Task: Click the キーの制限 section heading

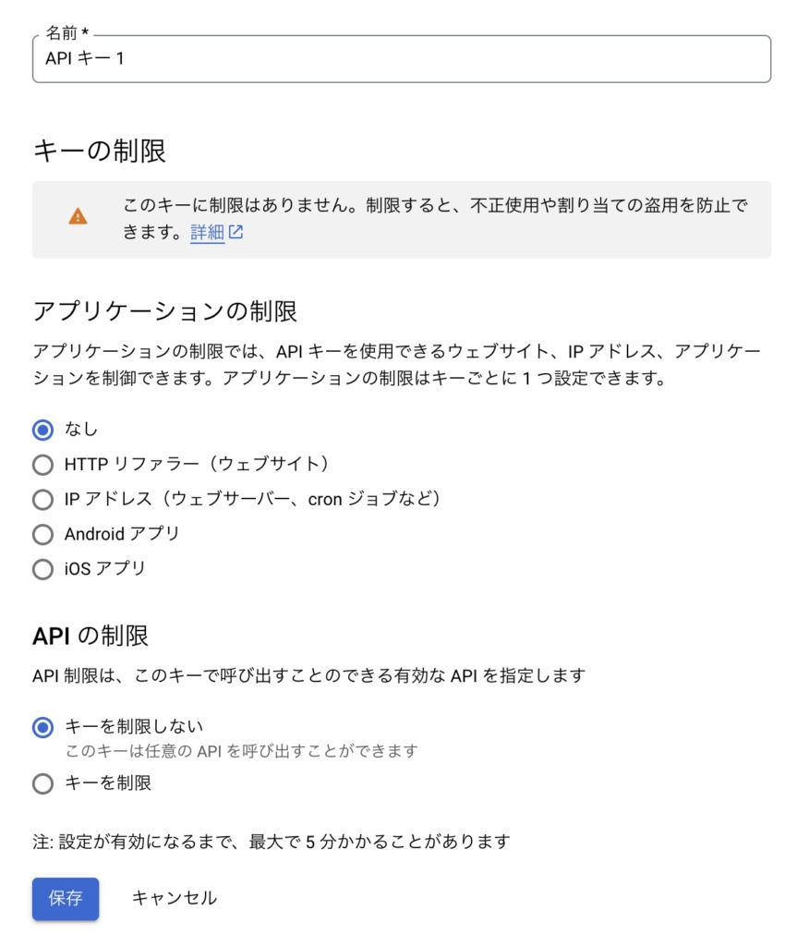Action: click(100, 151)
